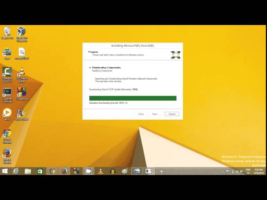Click the VLC cone taskbar icon
Screen dimensions: 267x200
point(101,171)
